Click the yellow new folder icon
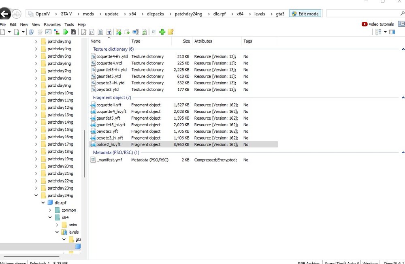This screenshot has height=264, width=405. (171, 32)
